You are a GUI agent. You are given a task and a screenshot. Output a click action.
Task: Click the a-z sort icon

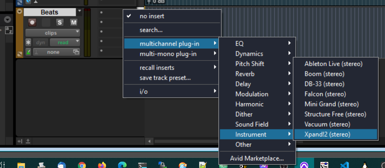9,30
